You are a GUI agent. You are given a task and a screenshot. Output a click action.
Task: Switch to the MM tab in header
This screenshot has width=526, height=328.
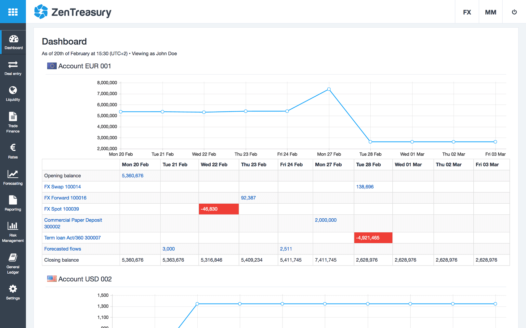(x=491, y=12)
